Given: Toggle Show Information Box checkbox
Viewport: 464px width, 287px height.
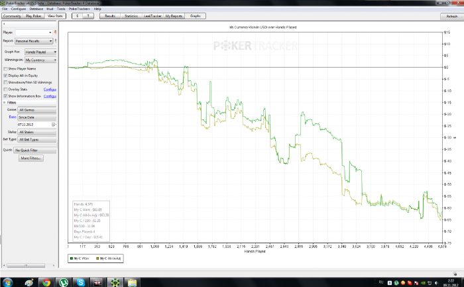Looking at the screenshot, I should [5, 96].
